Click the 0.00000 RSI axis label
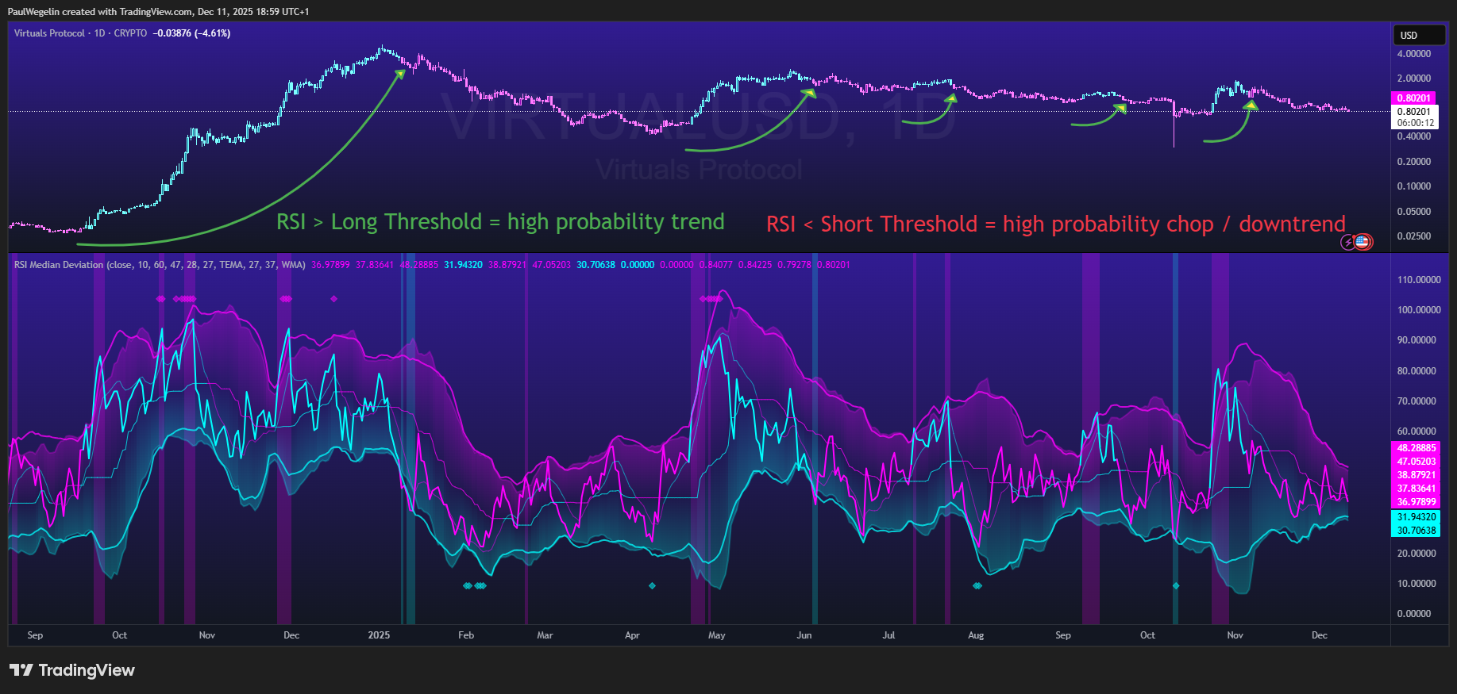The image size is (1457, 694). pyautogui.click(x=1414, y=614)
